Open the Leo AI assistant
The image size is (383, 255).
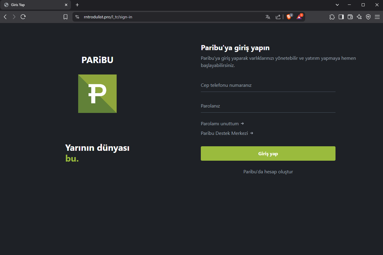point(359,17)
